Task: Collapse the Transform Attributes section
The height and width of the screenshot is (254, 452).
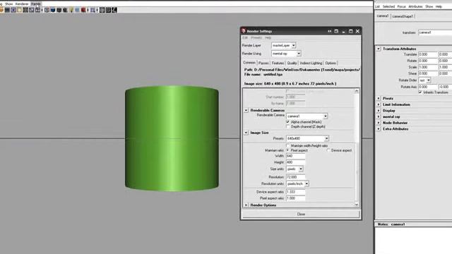Action: [379, 49]
